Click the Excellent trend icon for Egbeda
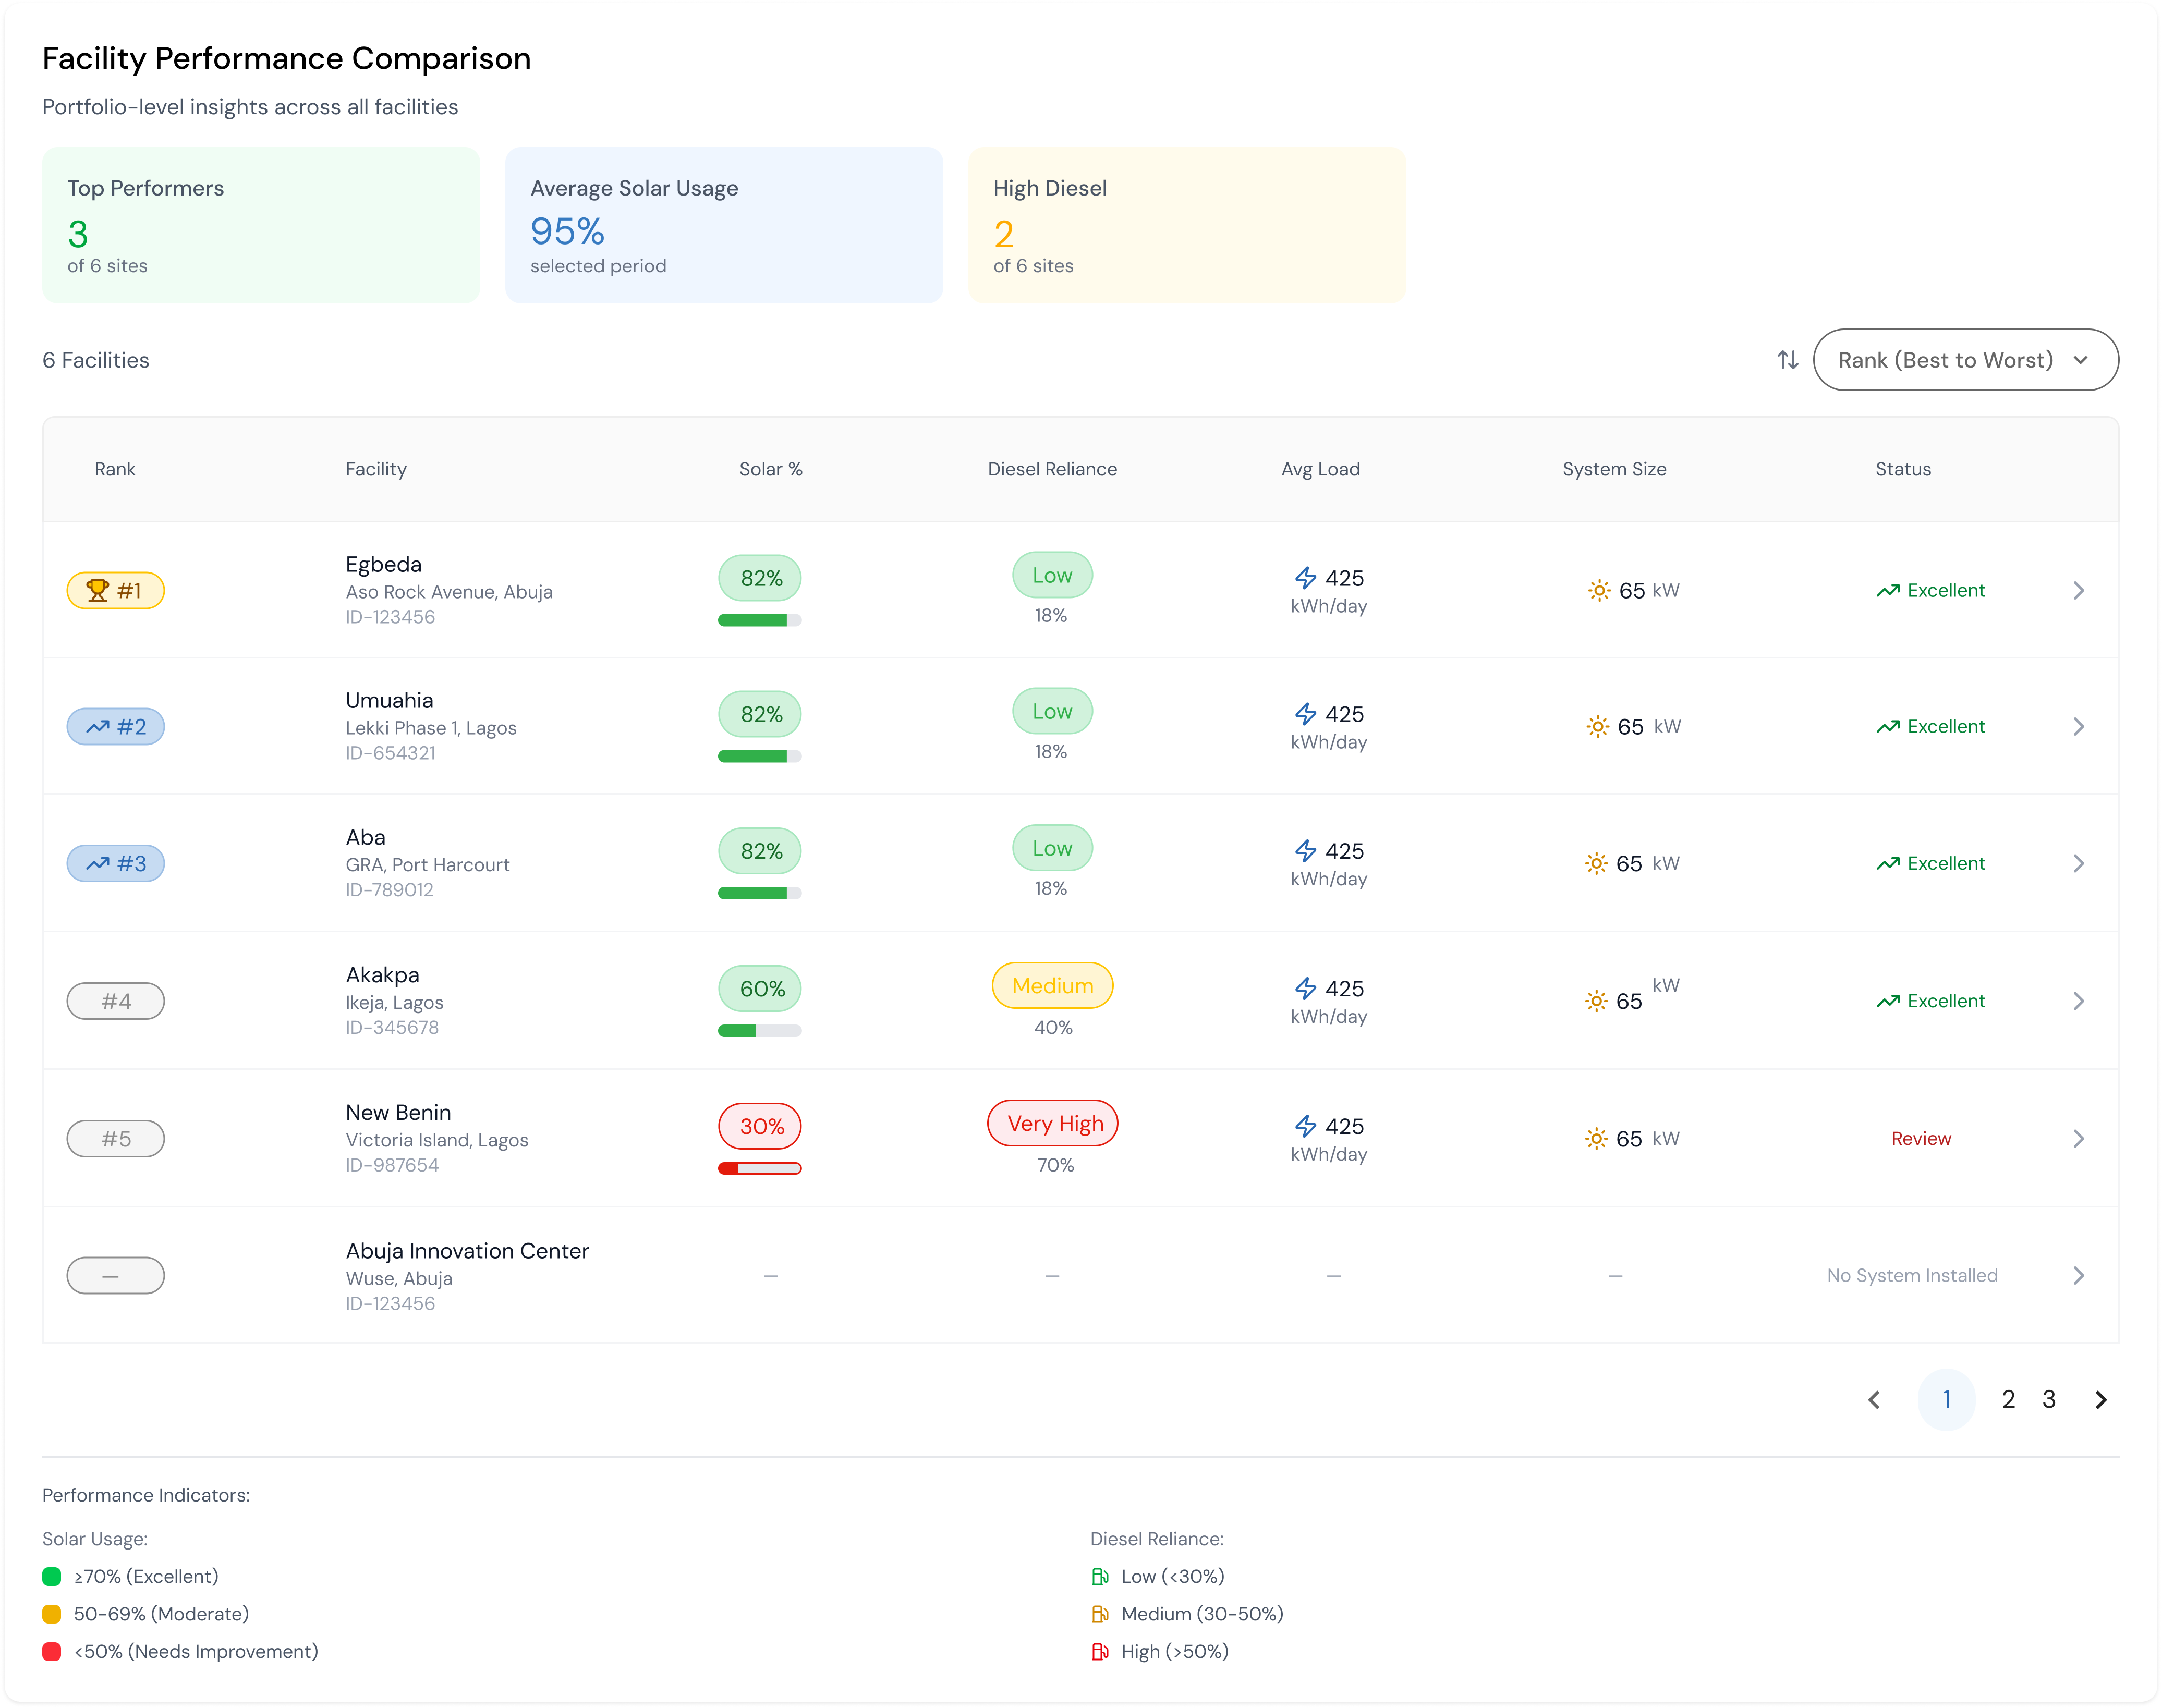Screen dimensions: 2162x1708 click(1887, 591)
